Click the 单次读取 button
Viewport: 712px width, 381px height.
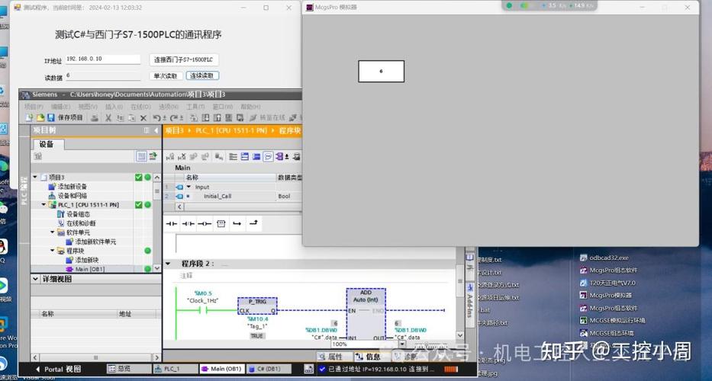coord(166,76)
